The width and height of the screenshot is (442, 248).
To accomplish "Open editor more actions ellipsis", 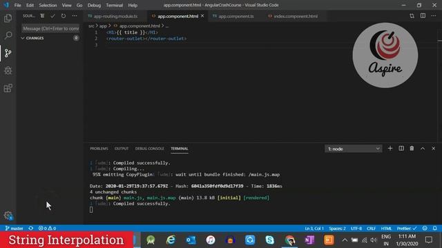I will click(434, 16).
